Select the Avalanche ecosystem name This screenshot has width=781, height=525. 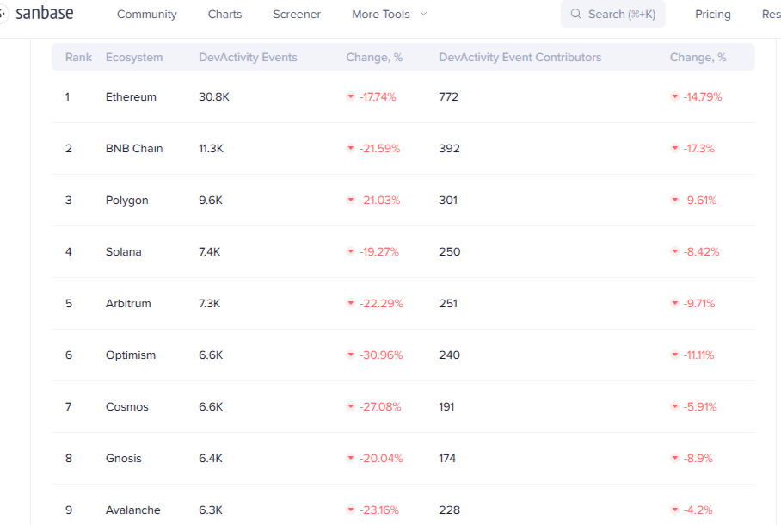133,510
